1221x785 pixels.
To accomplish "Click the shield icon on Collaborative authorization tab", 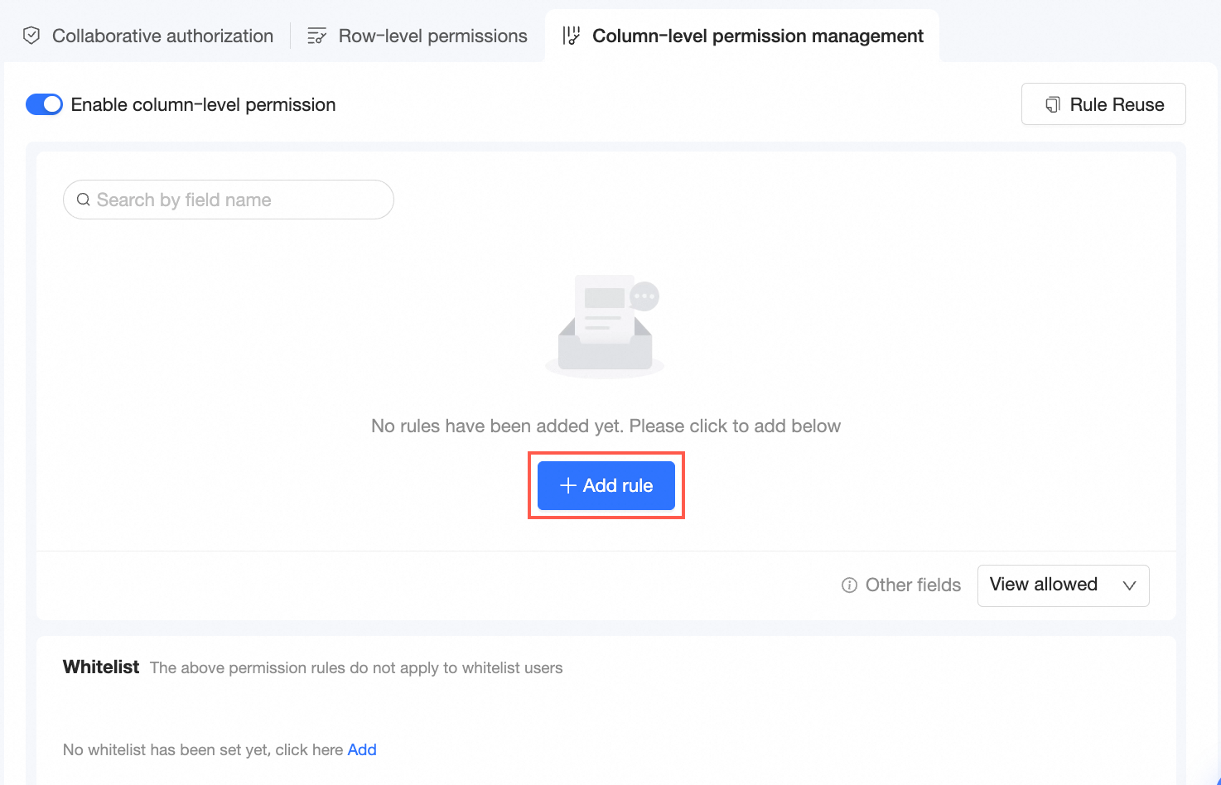I will pyautogui.click(x=31, y=36).
